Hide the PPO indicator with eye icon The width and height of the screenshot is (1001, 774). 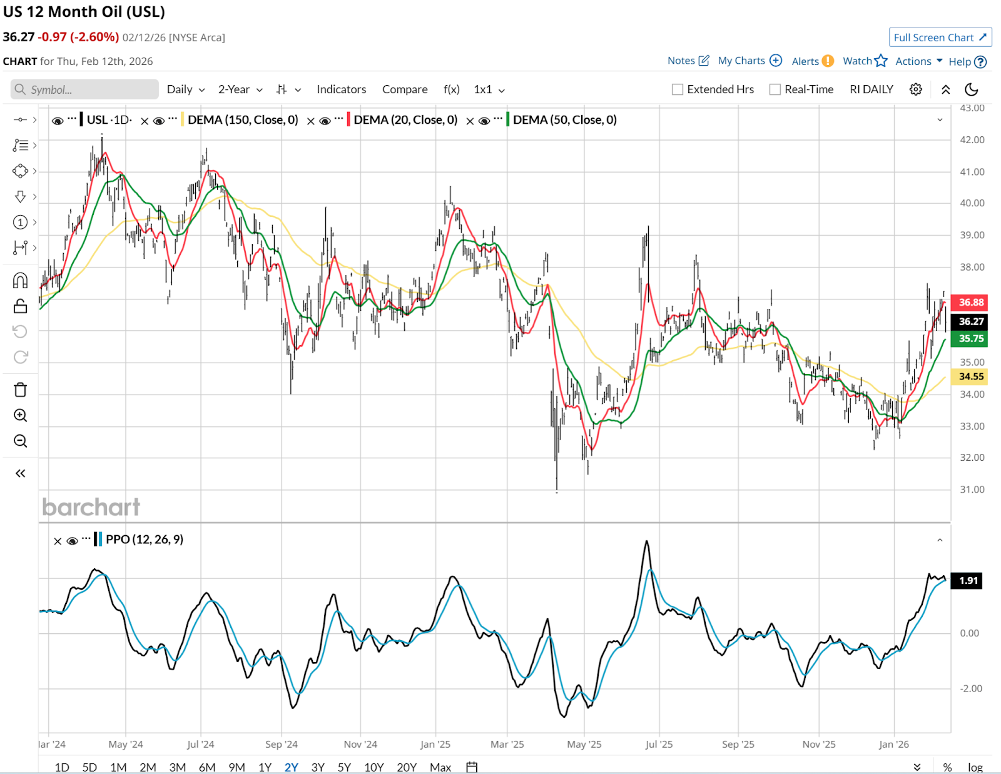click(72, 541)
